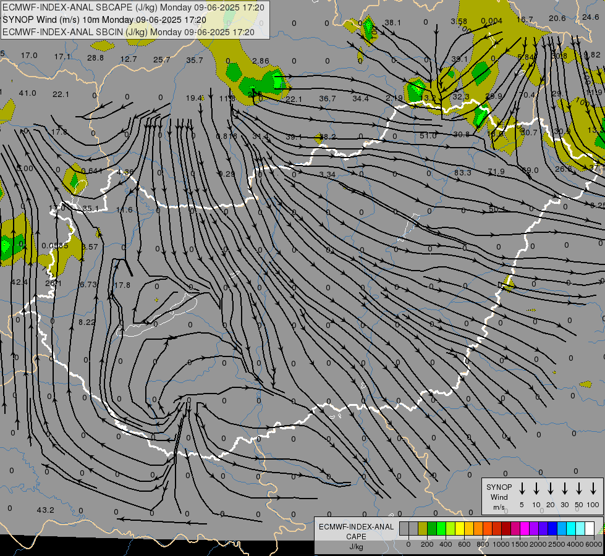Click the 5 m/s wind arrow in legend
605x556 pixels.
pos(522,489)
